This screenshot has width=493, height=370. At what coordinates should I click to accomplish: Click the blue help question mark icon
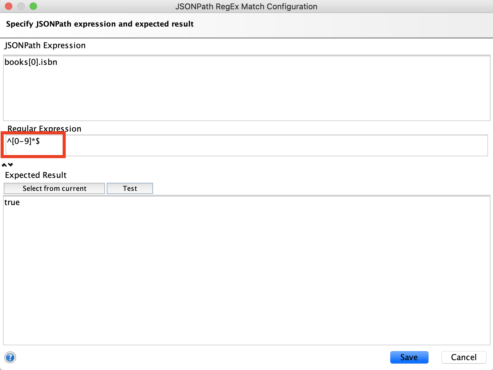10,357
